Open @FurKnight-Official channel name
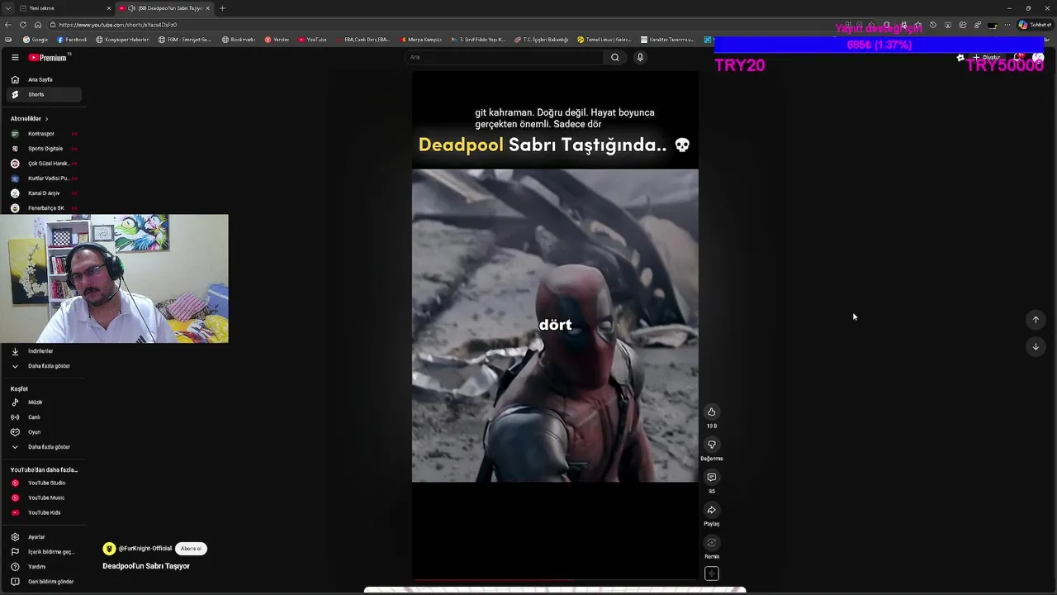 [145, 549]
